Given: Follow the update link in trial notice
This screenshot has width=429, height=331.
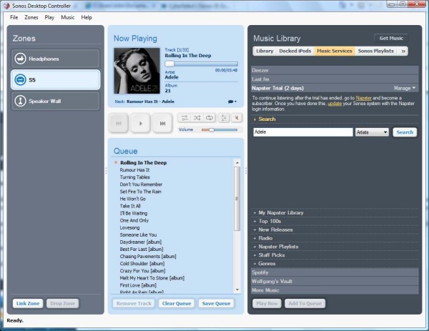Looking at the screenshot, I should coord(335,104).
